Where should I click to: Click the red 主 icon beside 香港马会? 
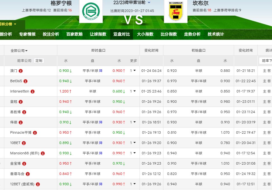tap(28, 174)
